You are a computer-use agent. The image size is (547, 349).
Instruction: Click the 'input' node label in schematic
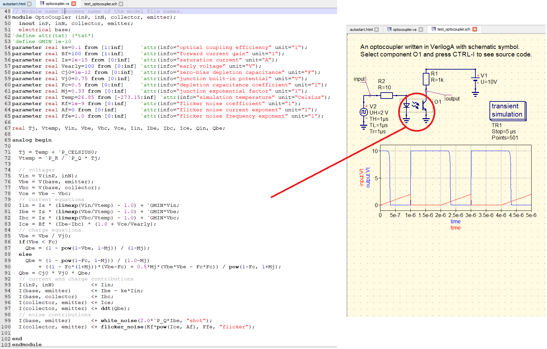click(359, 79)
